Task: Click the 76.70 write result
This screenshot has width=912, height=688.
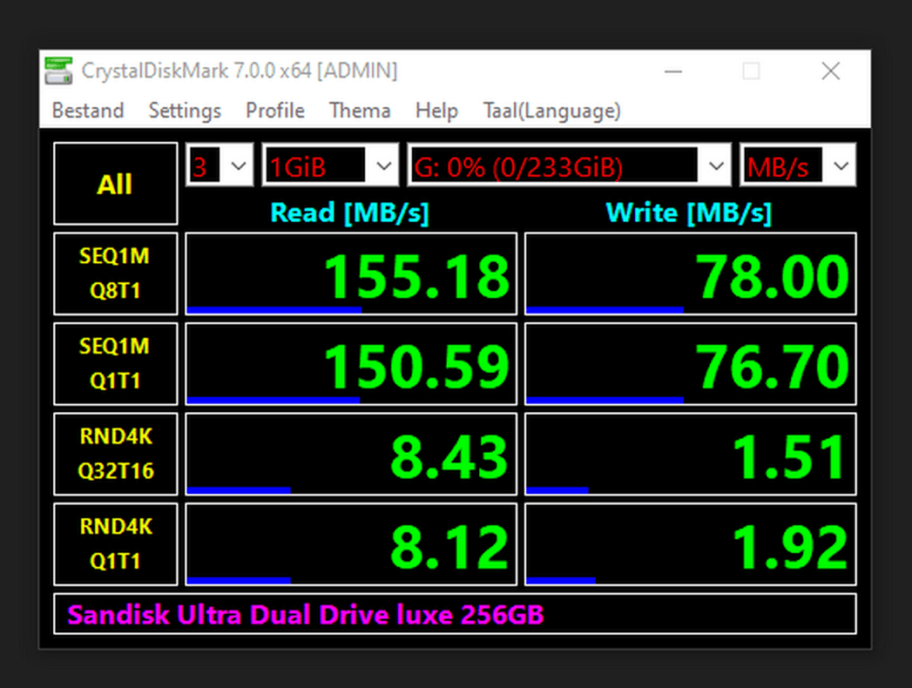Action: point(691,363)
